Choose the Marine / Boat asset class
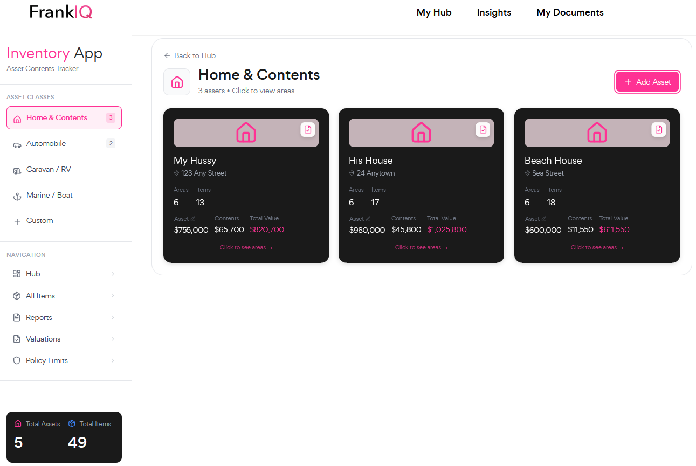The width and height of the screenshot is (696, 466). click(50, 195)
